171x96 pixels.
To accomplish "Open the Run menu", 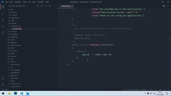I will [34, 2].
